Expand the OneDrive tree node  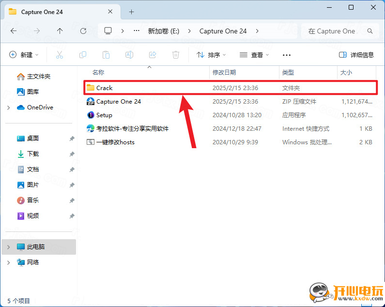click(9, 107)
